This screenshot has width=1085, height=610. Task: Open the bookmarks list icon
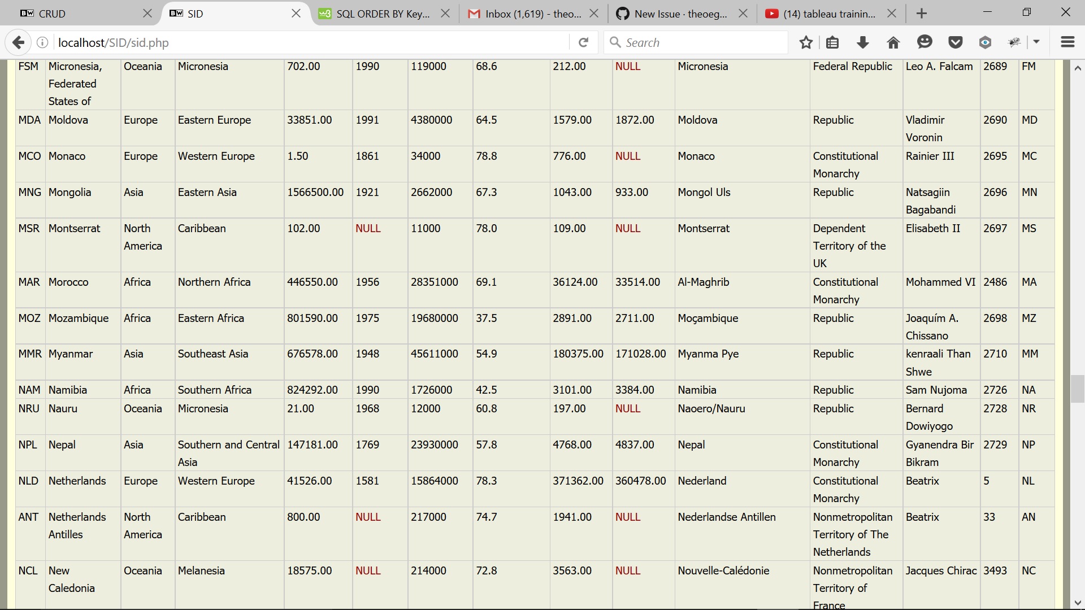832,42
